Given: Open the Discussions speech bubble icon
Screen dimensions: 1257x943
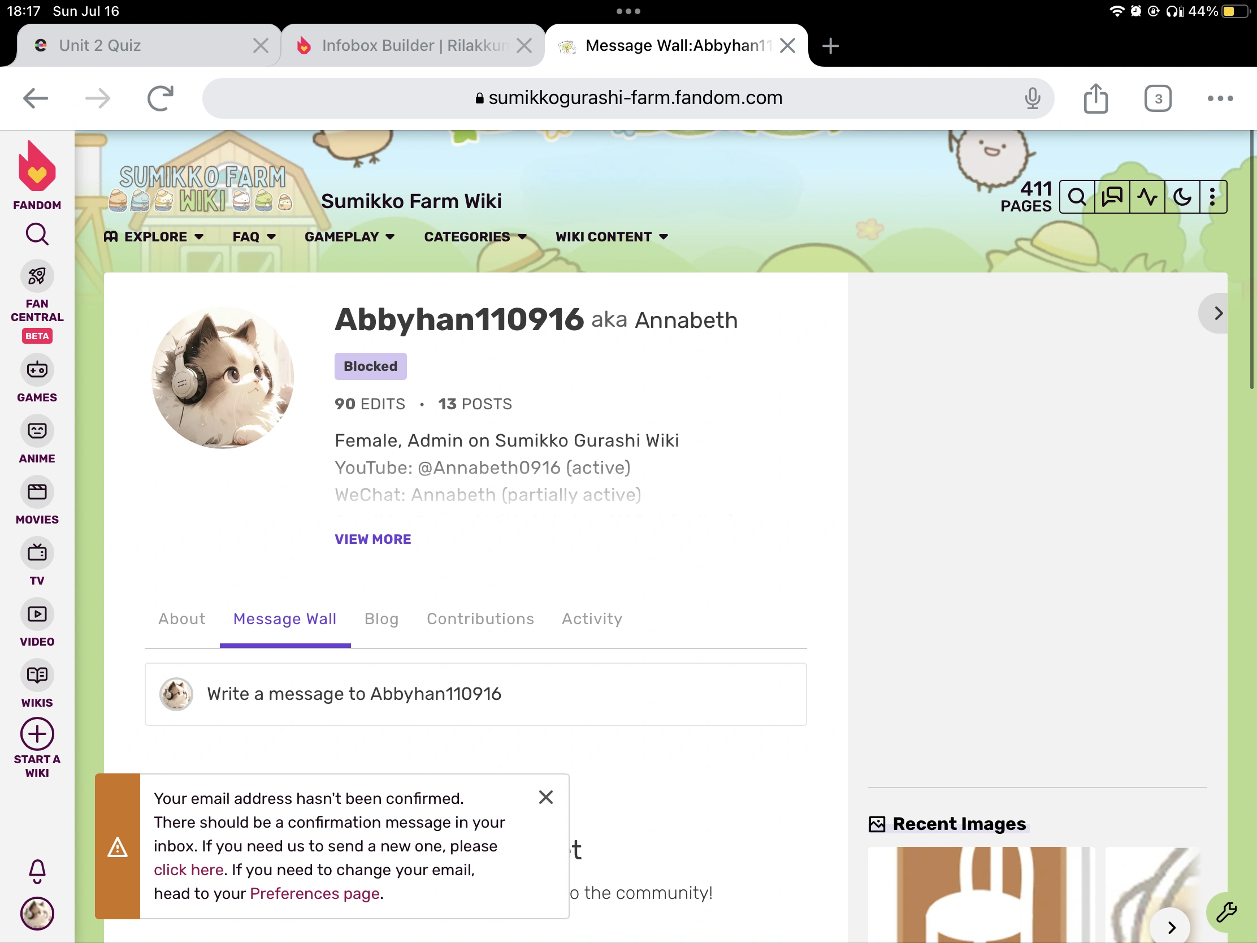Looking at the screenshot, I should tap(1113, 197).
